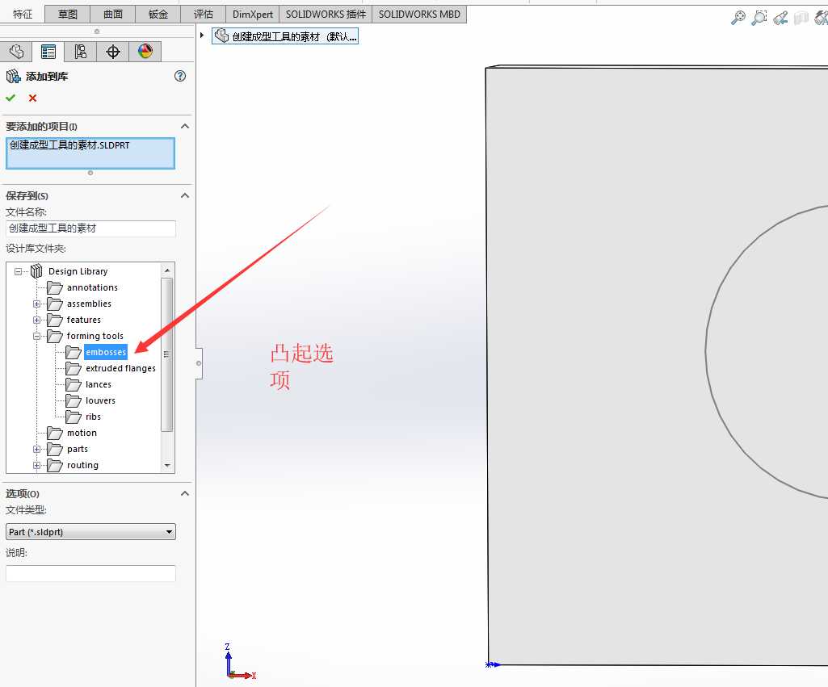Open the ConfigurationManager tab icon

[80, 52]
